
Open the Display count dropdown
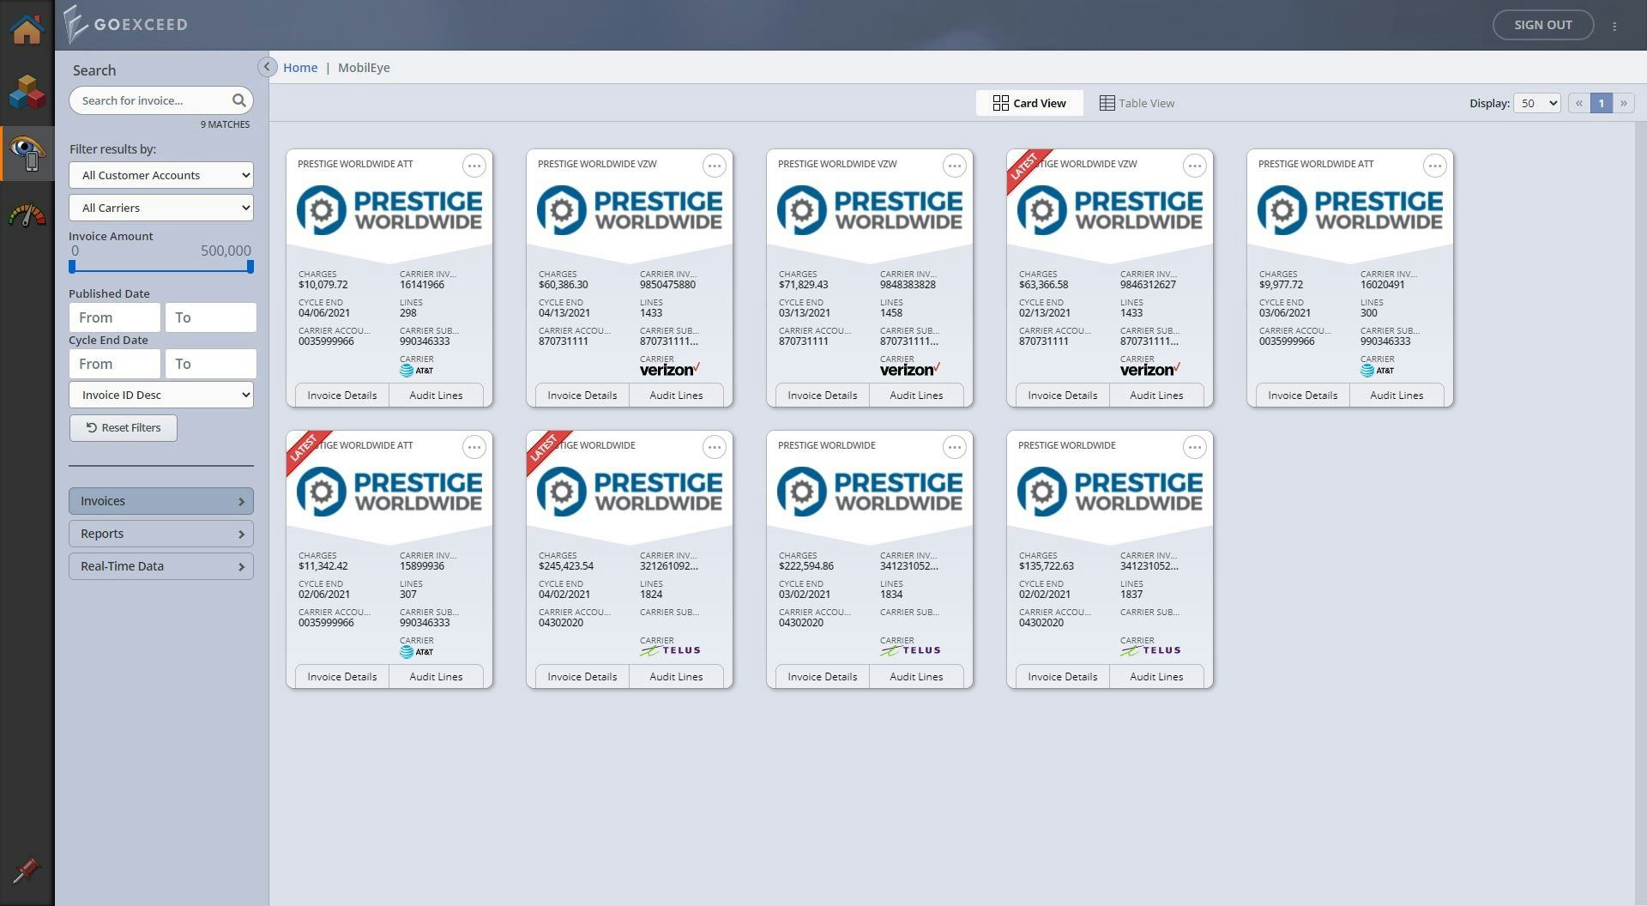1536,103
